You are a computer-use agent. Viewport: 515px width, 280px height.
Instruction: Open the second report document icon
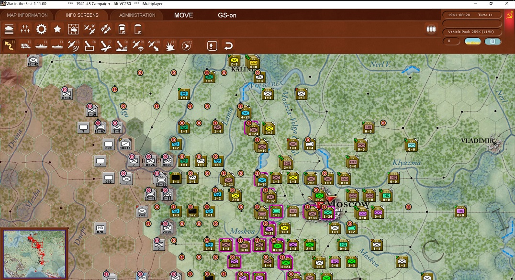138,30
